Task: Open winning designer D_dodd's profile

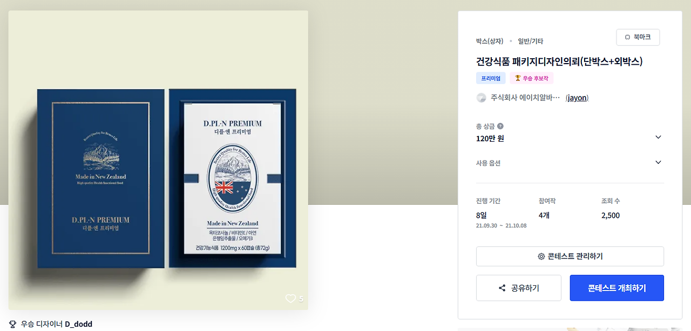Action: pos(79,324)
